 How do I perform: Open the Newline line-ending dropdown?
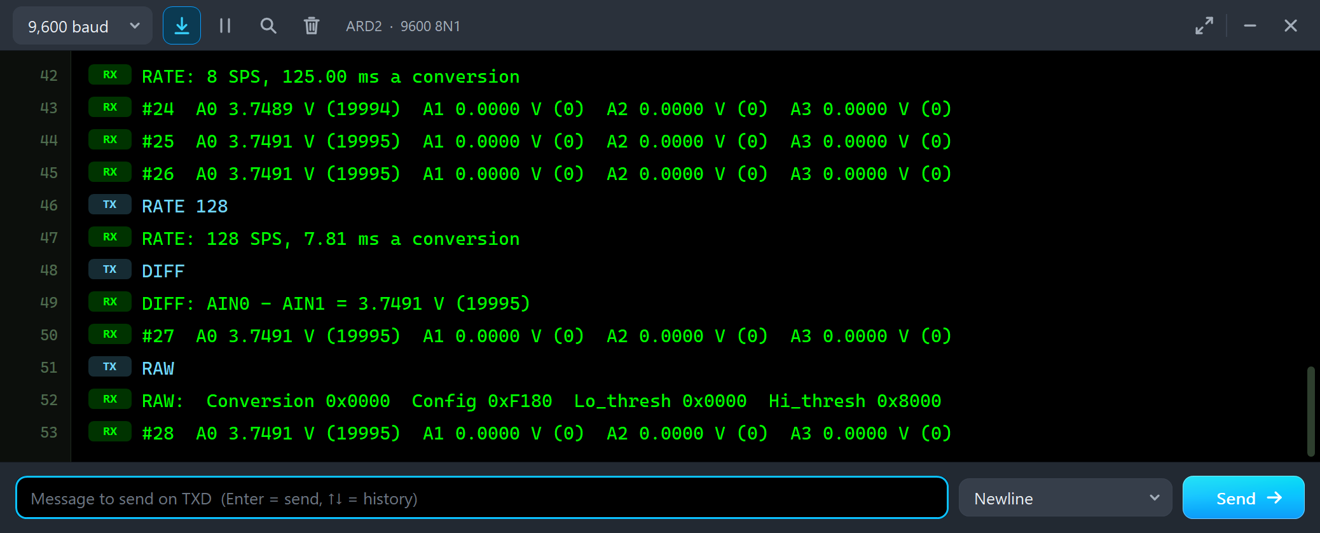[x=1066, y=498]
